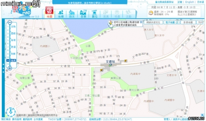Open the 活動 activities tab
This screenshot has width=206, height=121.
tap(128, 14)
